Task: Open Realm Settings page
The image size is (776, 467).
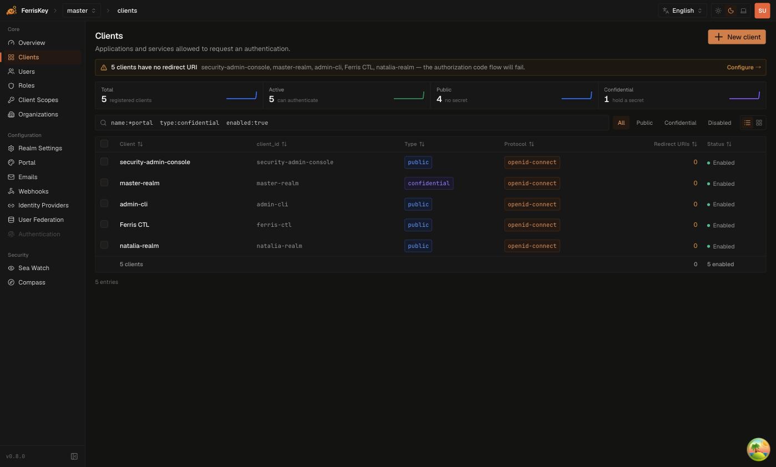Action: point(42,148)
